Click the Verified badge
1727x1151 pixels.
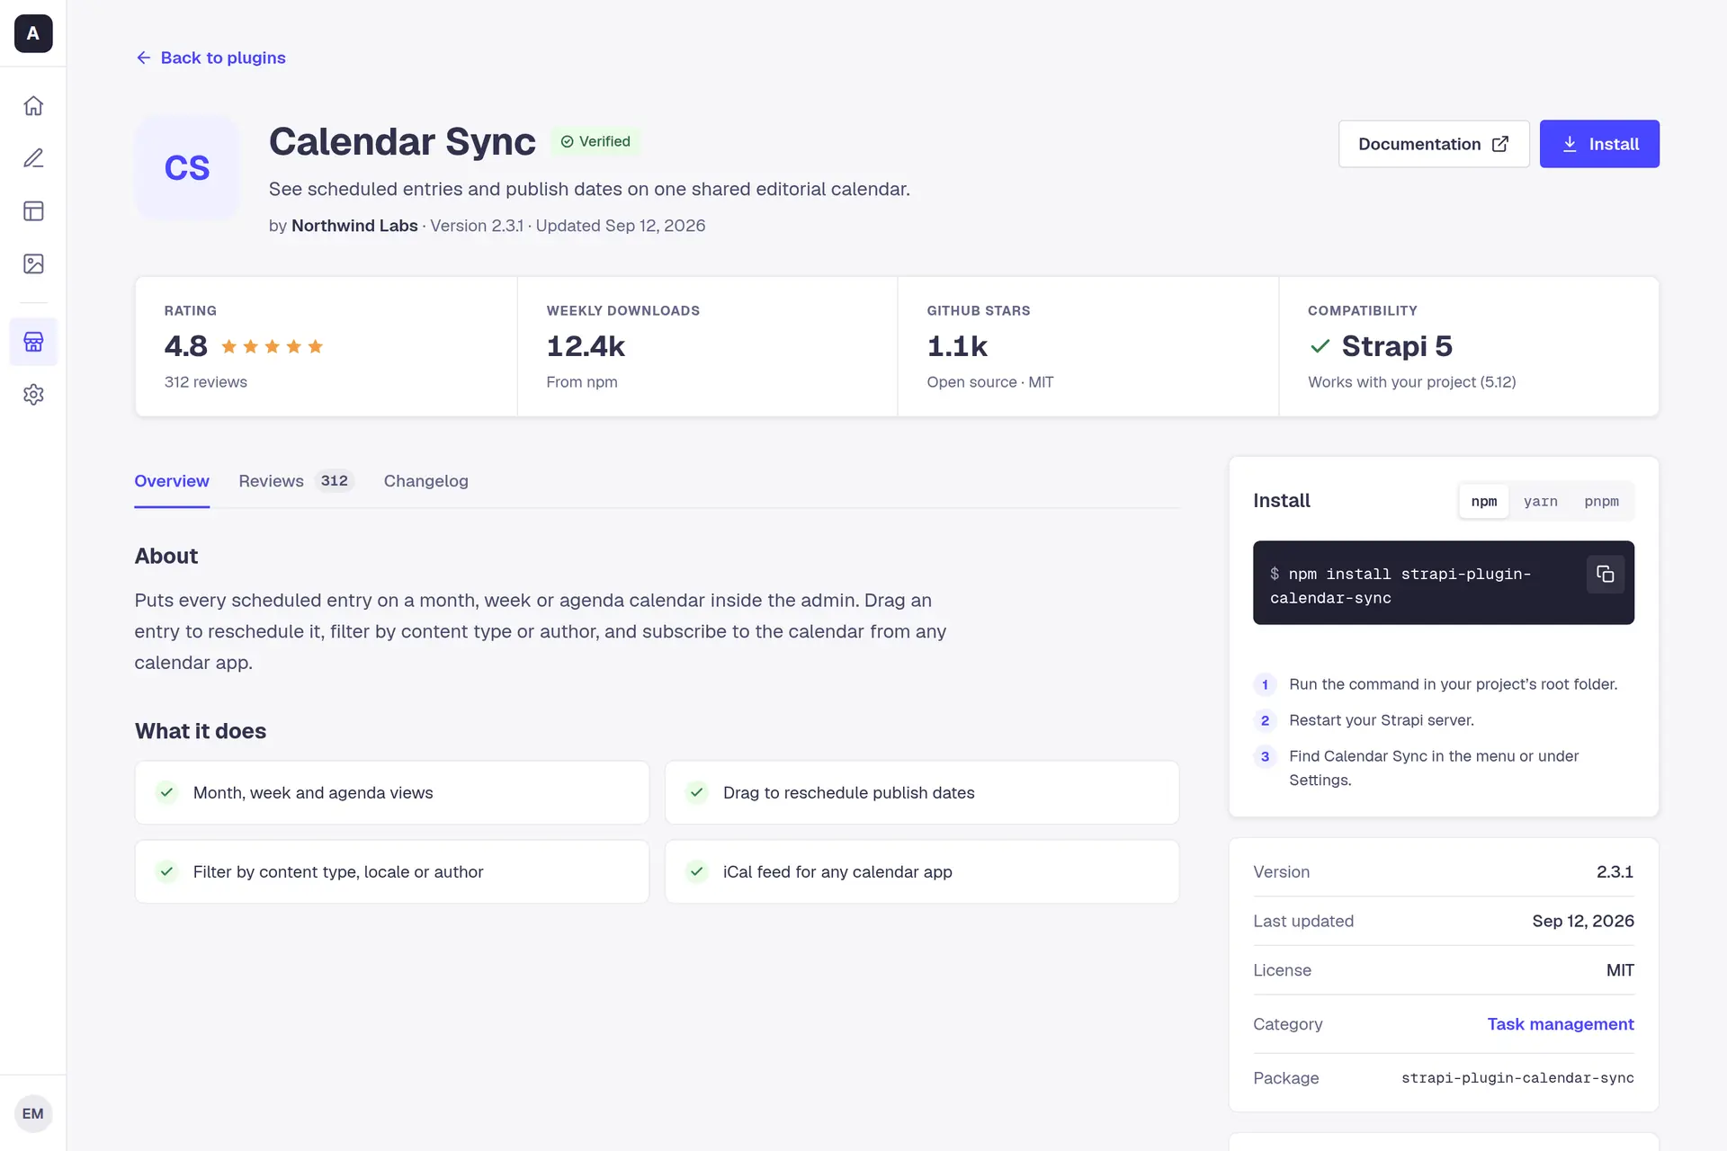(595, 141)
